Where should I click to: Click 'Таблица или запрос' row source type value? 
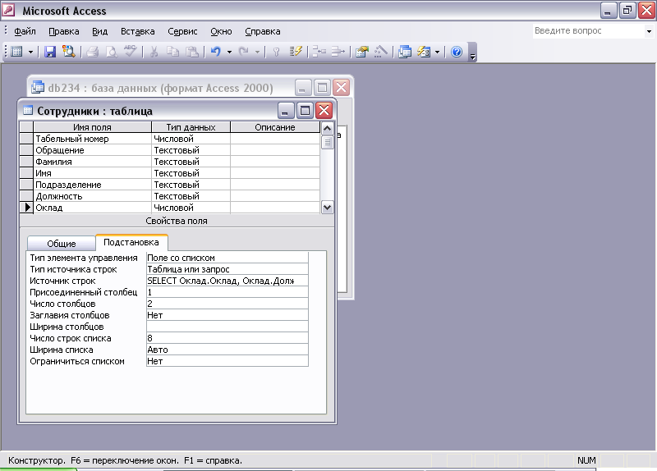[x=227, y=269]
